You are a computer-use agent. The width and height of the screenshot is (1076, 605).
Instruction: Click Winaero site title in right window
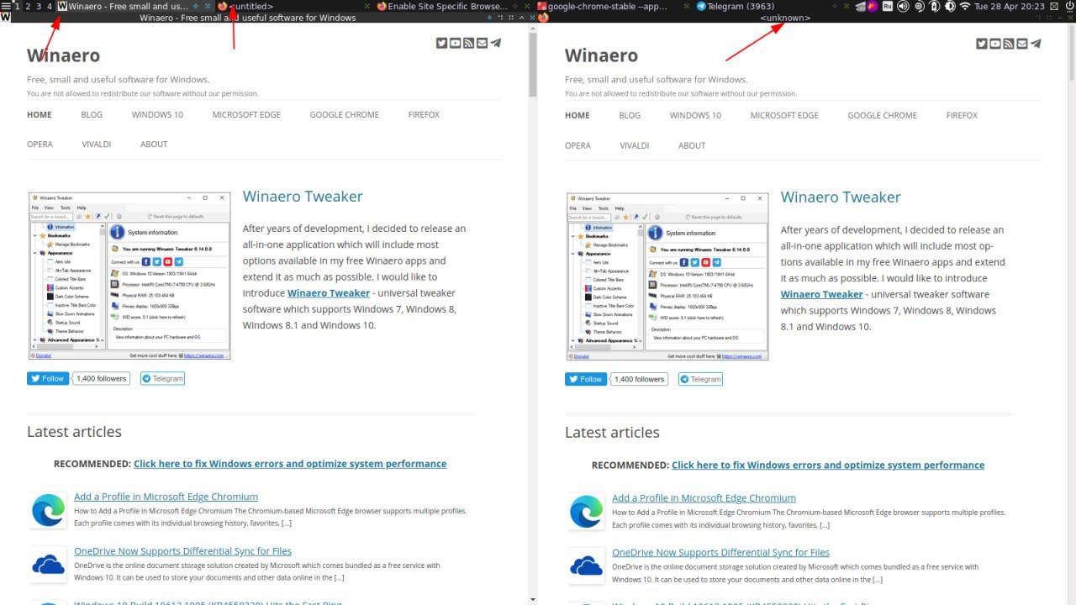(601, 55)
